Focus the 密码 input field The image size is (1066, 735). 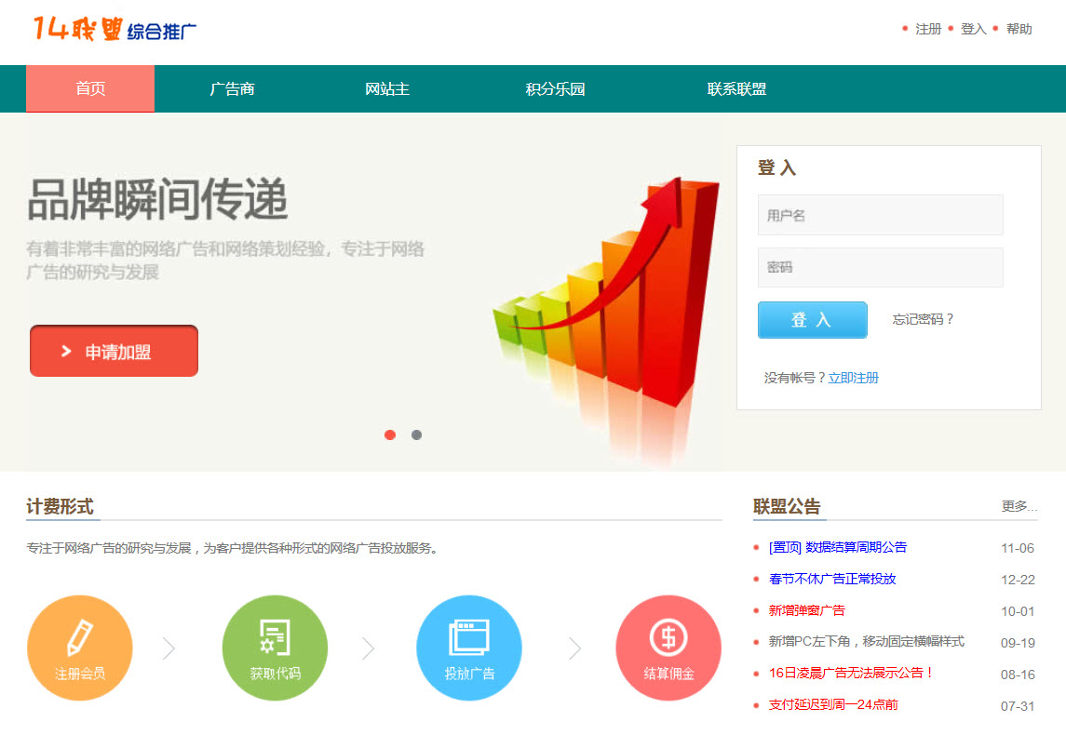pyautogui.click(x=880, y=267)
